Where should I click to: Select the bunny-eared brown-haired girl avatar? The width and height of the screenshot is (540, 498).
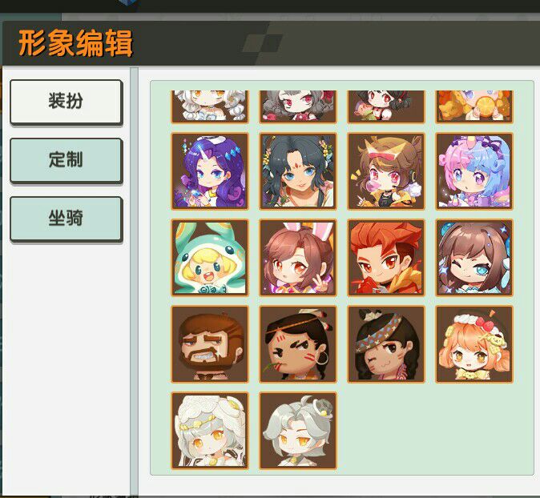pyautogui.click(x=298, y=258)
